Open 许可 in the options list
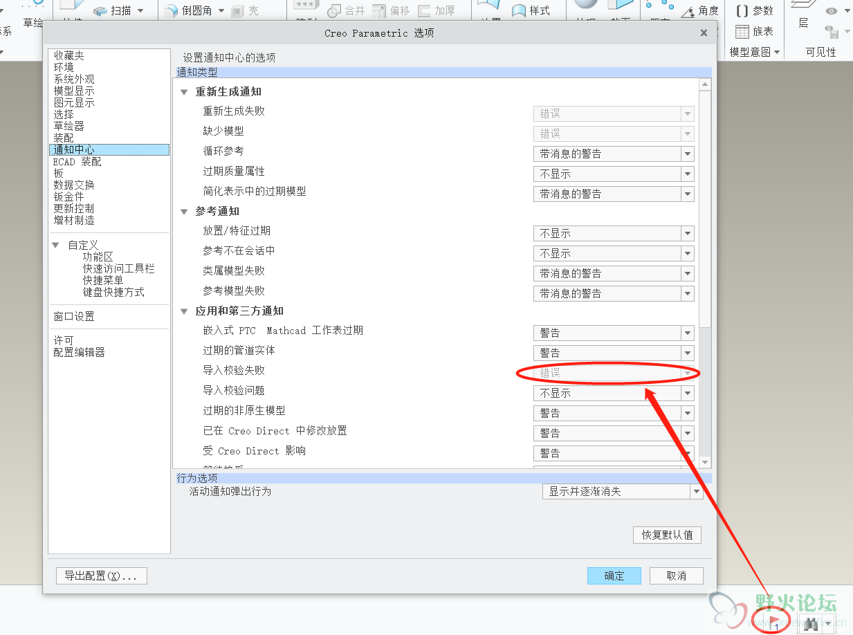The height and width of the screenshot is (635, 853). tap(64, 340)
